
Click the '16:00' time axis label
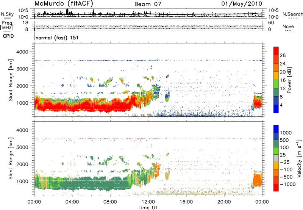[x=186, y=202]
